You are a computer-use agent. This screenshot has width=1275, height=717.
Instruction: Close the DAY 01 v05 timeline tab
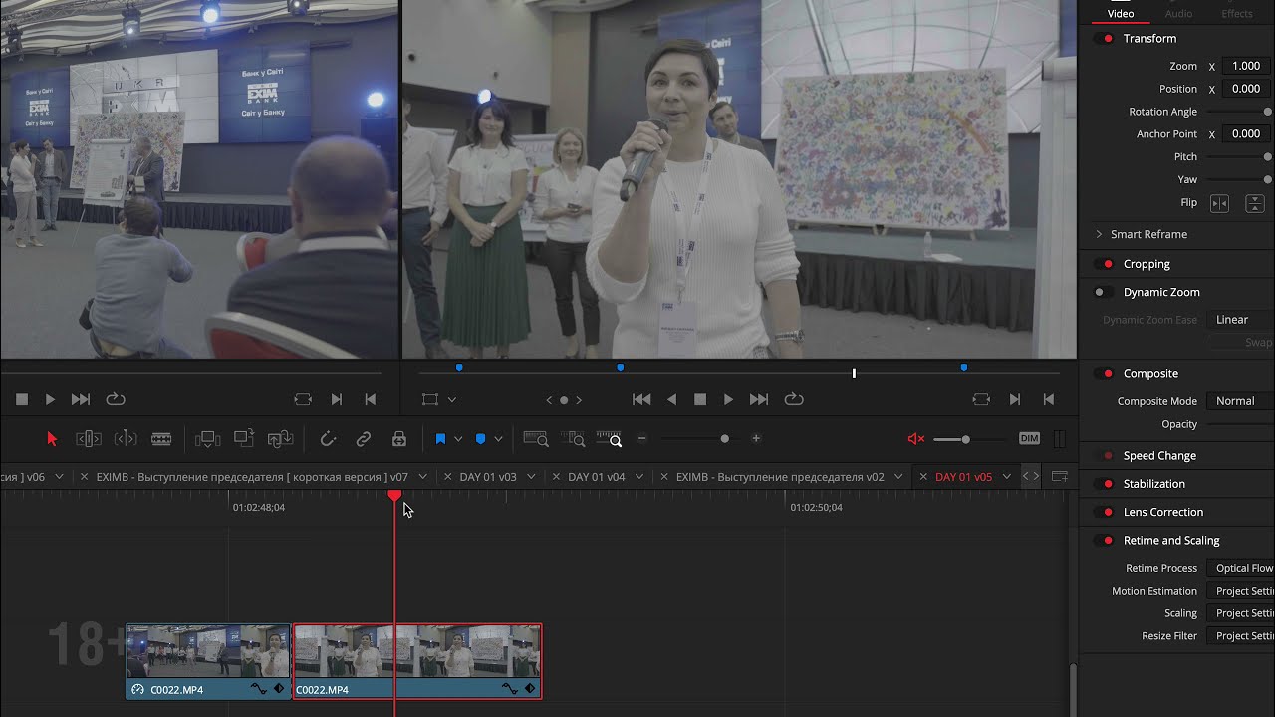pyautogui.click(x=923, y=477)
